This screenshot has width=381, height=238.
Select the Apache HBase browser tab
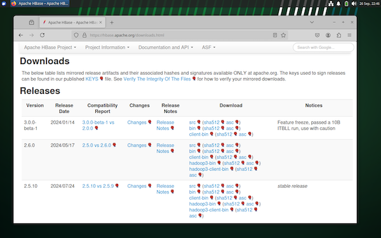tap(72, 22)
